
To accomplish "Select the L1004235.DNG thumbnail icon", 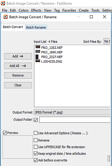I will tap(38, 61).
